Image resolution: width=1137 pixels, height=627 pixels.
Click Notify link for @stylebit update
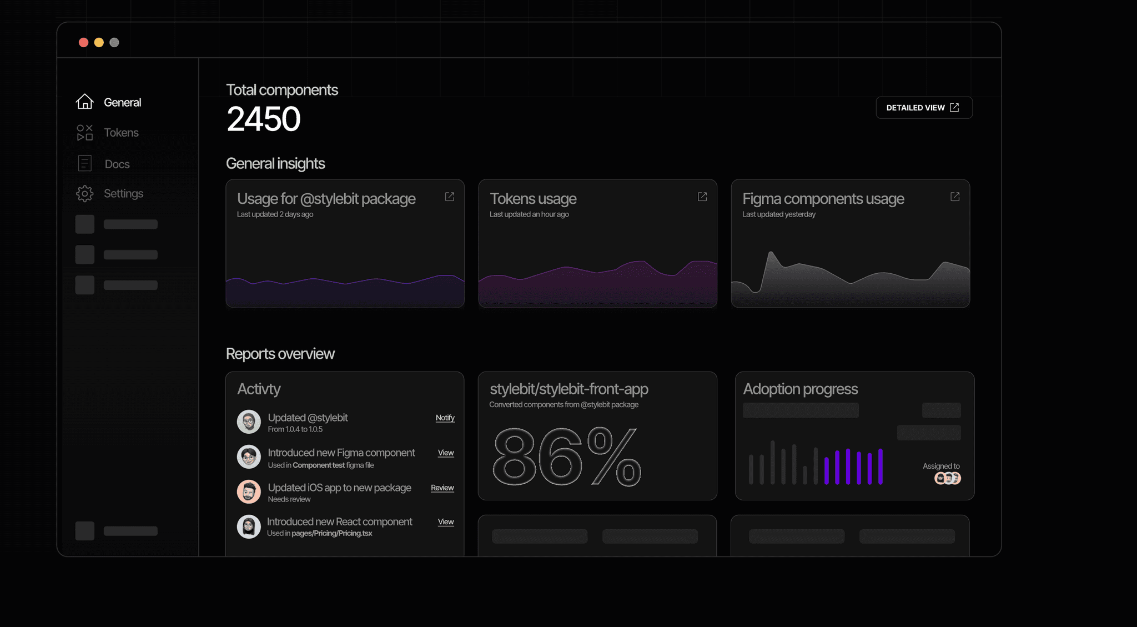pyautogui.click(x=445, y=418)
